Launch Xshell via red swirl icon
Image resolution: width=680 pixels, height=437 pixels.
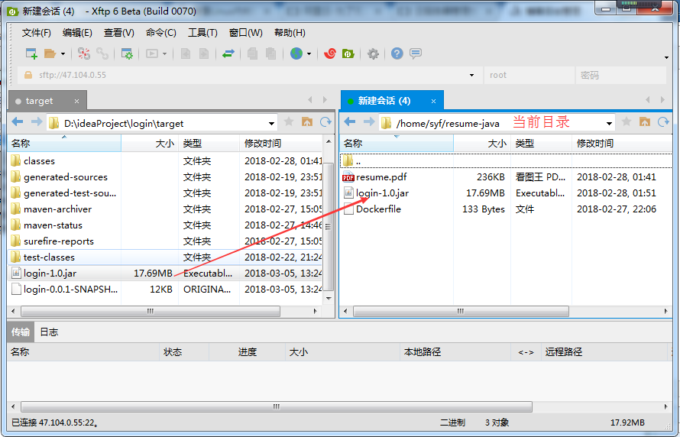click(x=330, y=53)
